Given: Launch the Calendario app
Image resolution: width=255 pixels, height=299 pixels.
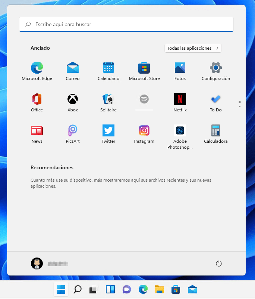Looking at the screenshot, I should [x=108, y=71].
